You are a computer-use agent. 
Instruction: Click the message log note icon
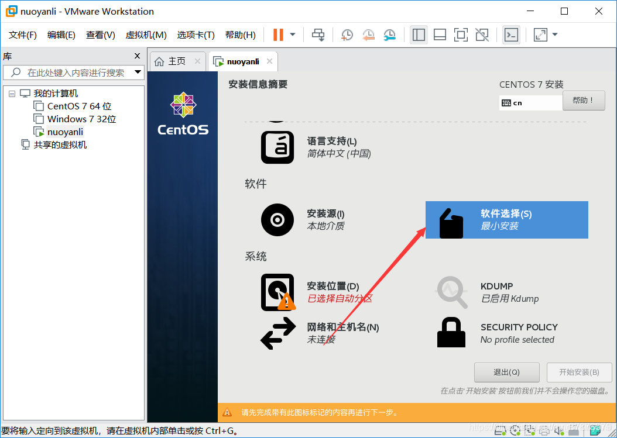[x=595, y=432]
